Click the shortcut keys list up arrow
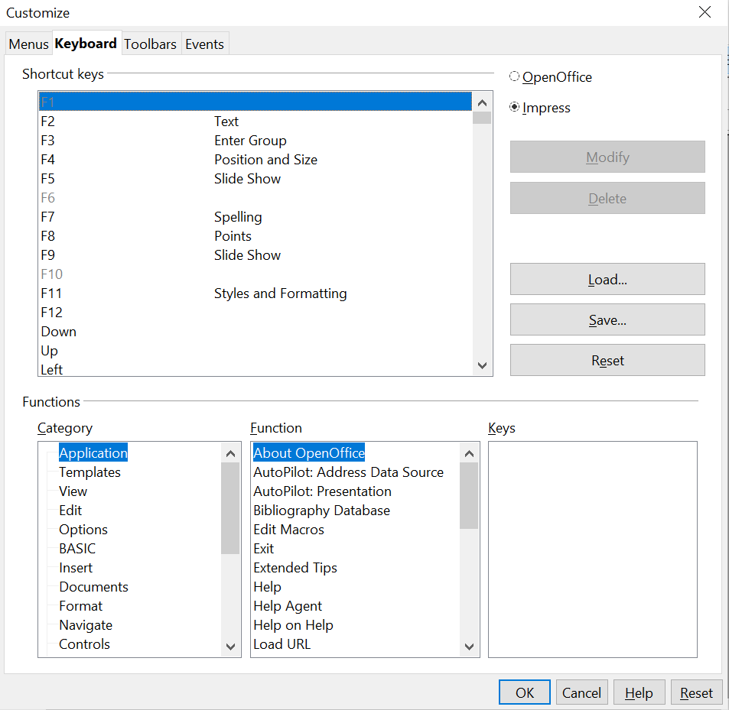 pyautogui.click(x=482, y=103)
